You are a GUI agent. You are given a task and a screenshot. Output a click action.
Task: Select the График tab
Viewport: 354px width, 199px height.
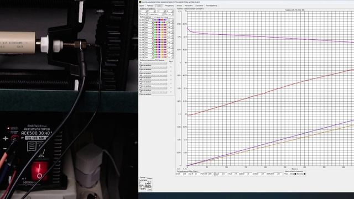click(159, 6)
